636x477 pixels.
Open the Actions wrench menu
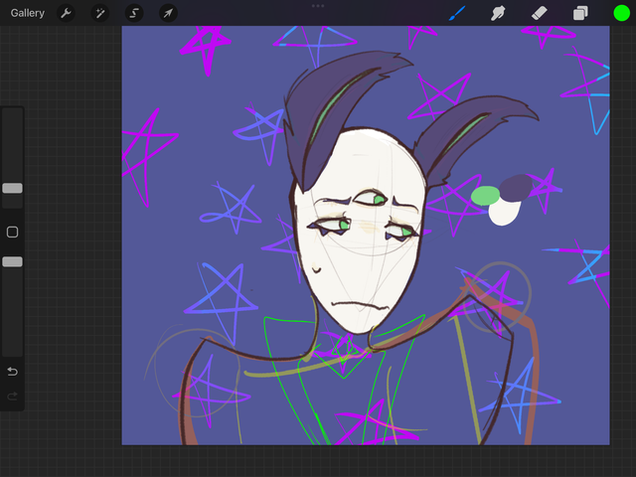click(66, 13)
